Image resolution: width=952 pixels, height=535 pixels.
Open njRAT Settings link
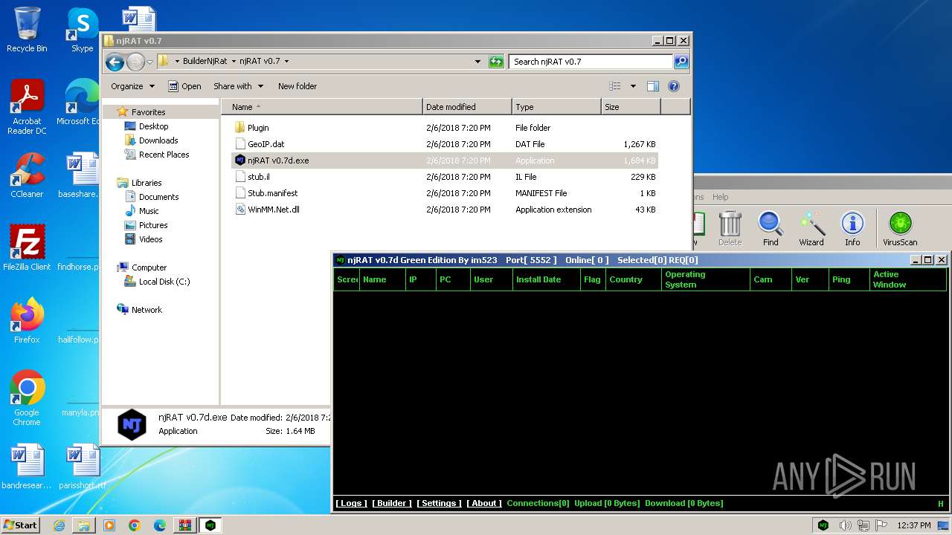click(439, 504)
